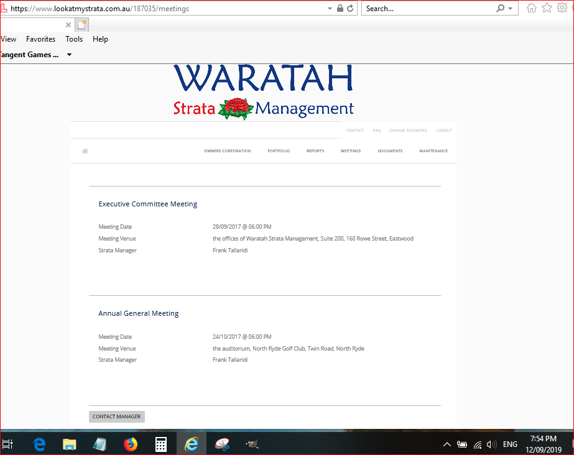Screen dimensions: 574x455
Task: Click the Rowe Street, Eastwood venue text
Action: click(x=313, y=239)
